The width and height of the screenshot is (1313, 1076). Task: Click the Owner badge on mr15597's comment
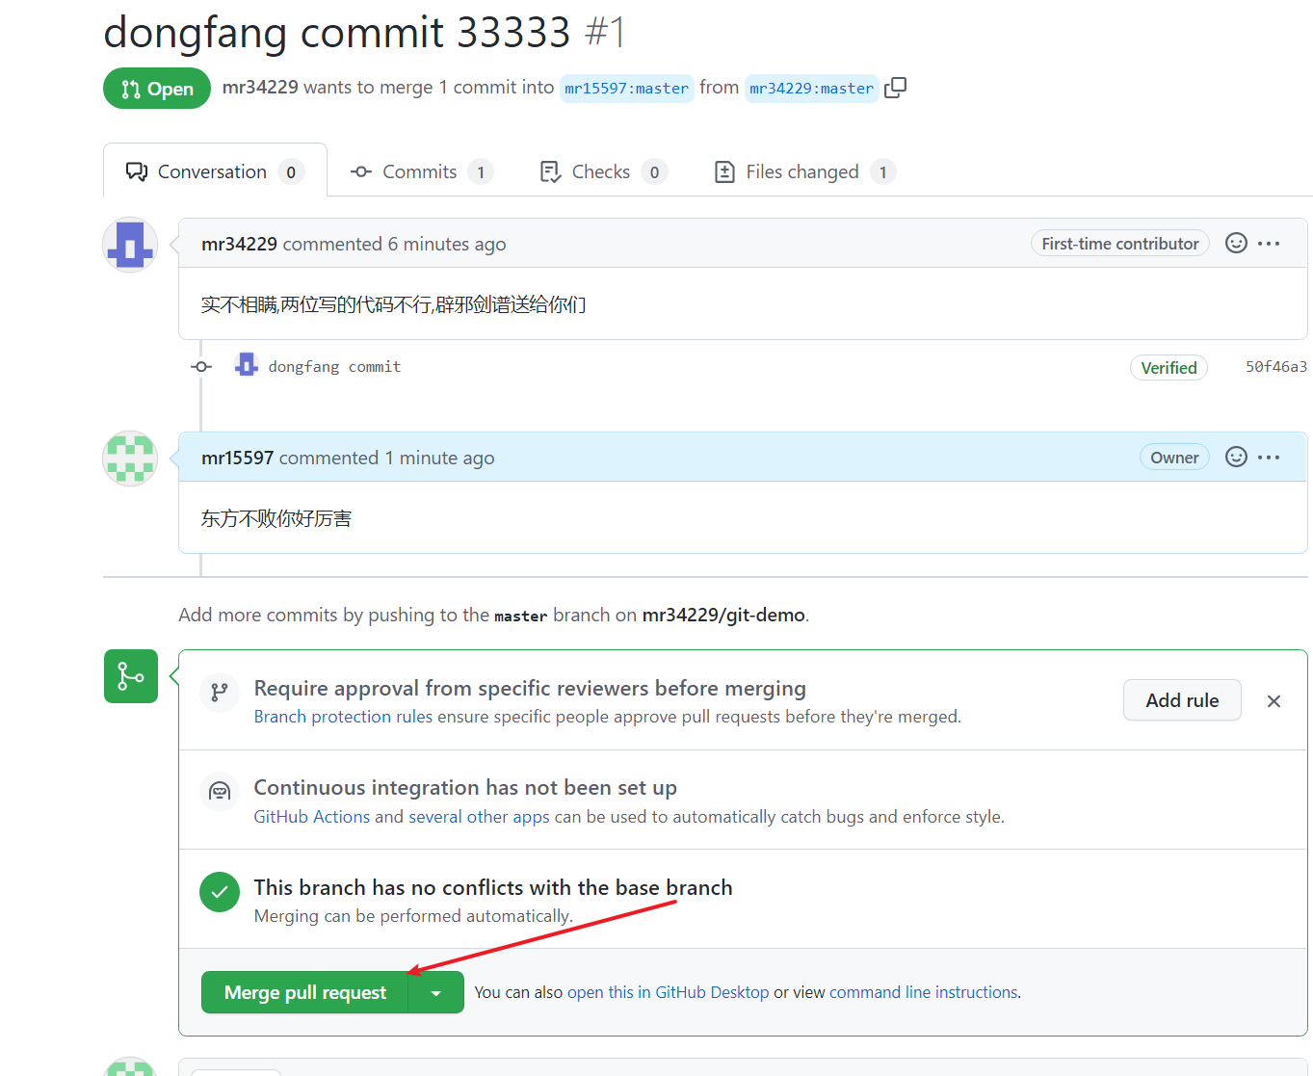(1174, 458)
